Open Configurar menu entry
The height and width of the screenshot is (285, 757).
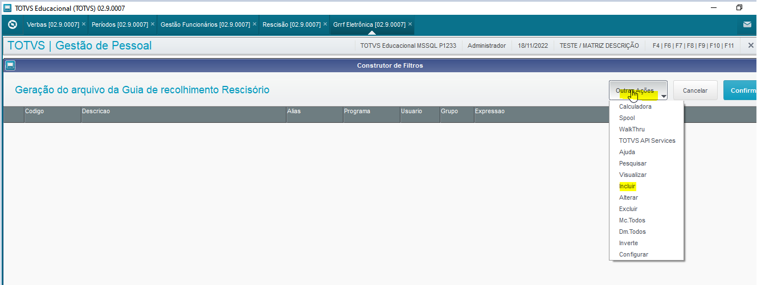click(x=633, y=254)
